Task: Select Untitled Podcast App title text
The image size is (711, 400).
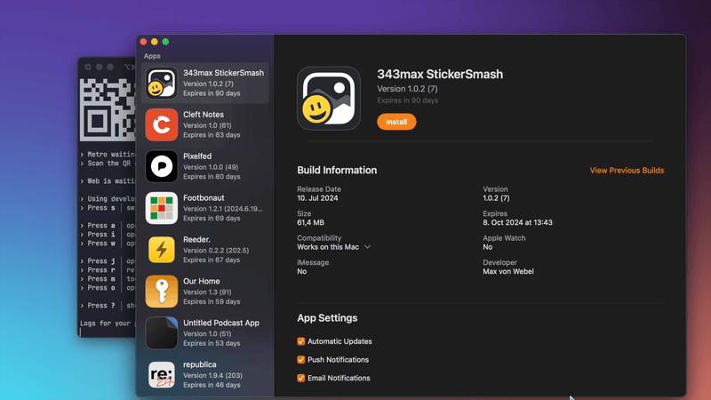Action: click(x=221, y=323)
